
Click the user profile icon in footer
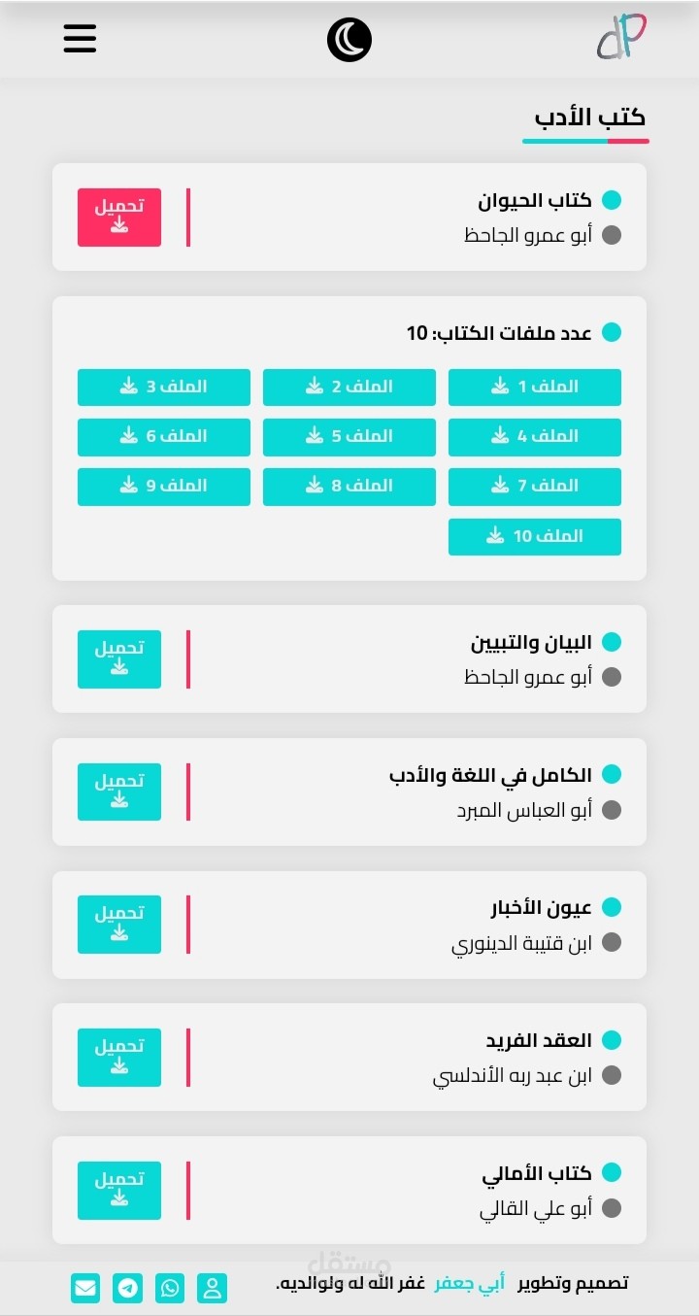click(212, 1288)
